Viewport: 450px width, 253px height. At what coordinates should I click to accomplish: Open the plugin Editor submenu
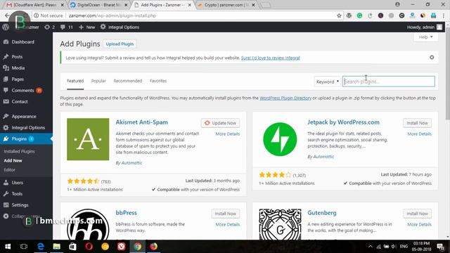(x=9, y=170)
